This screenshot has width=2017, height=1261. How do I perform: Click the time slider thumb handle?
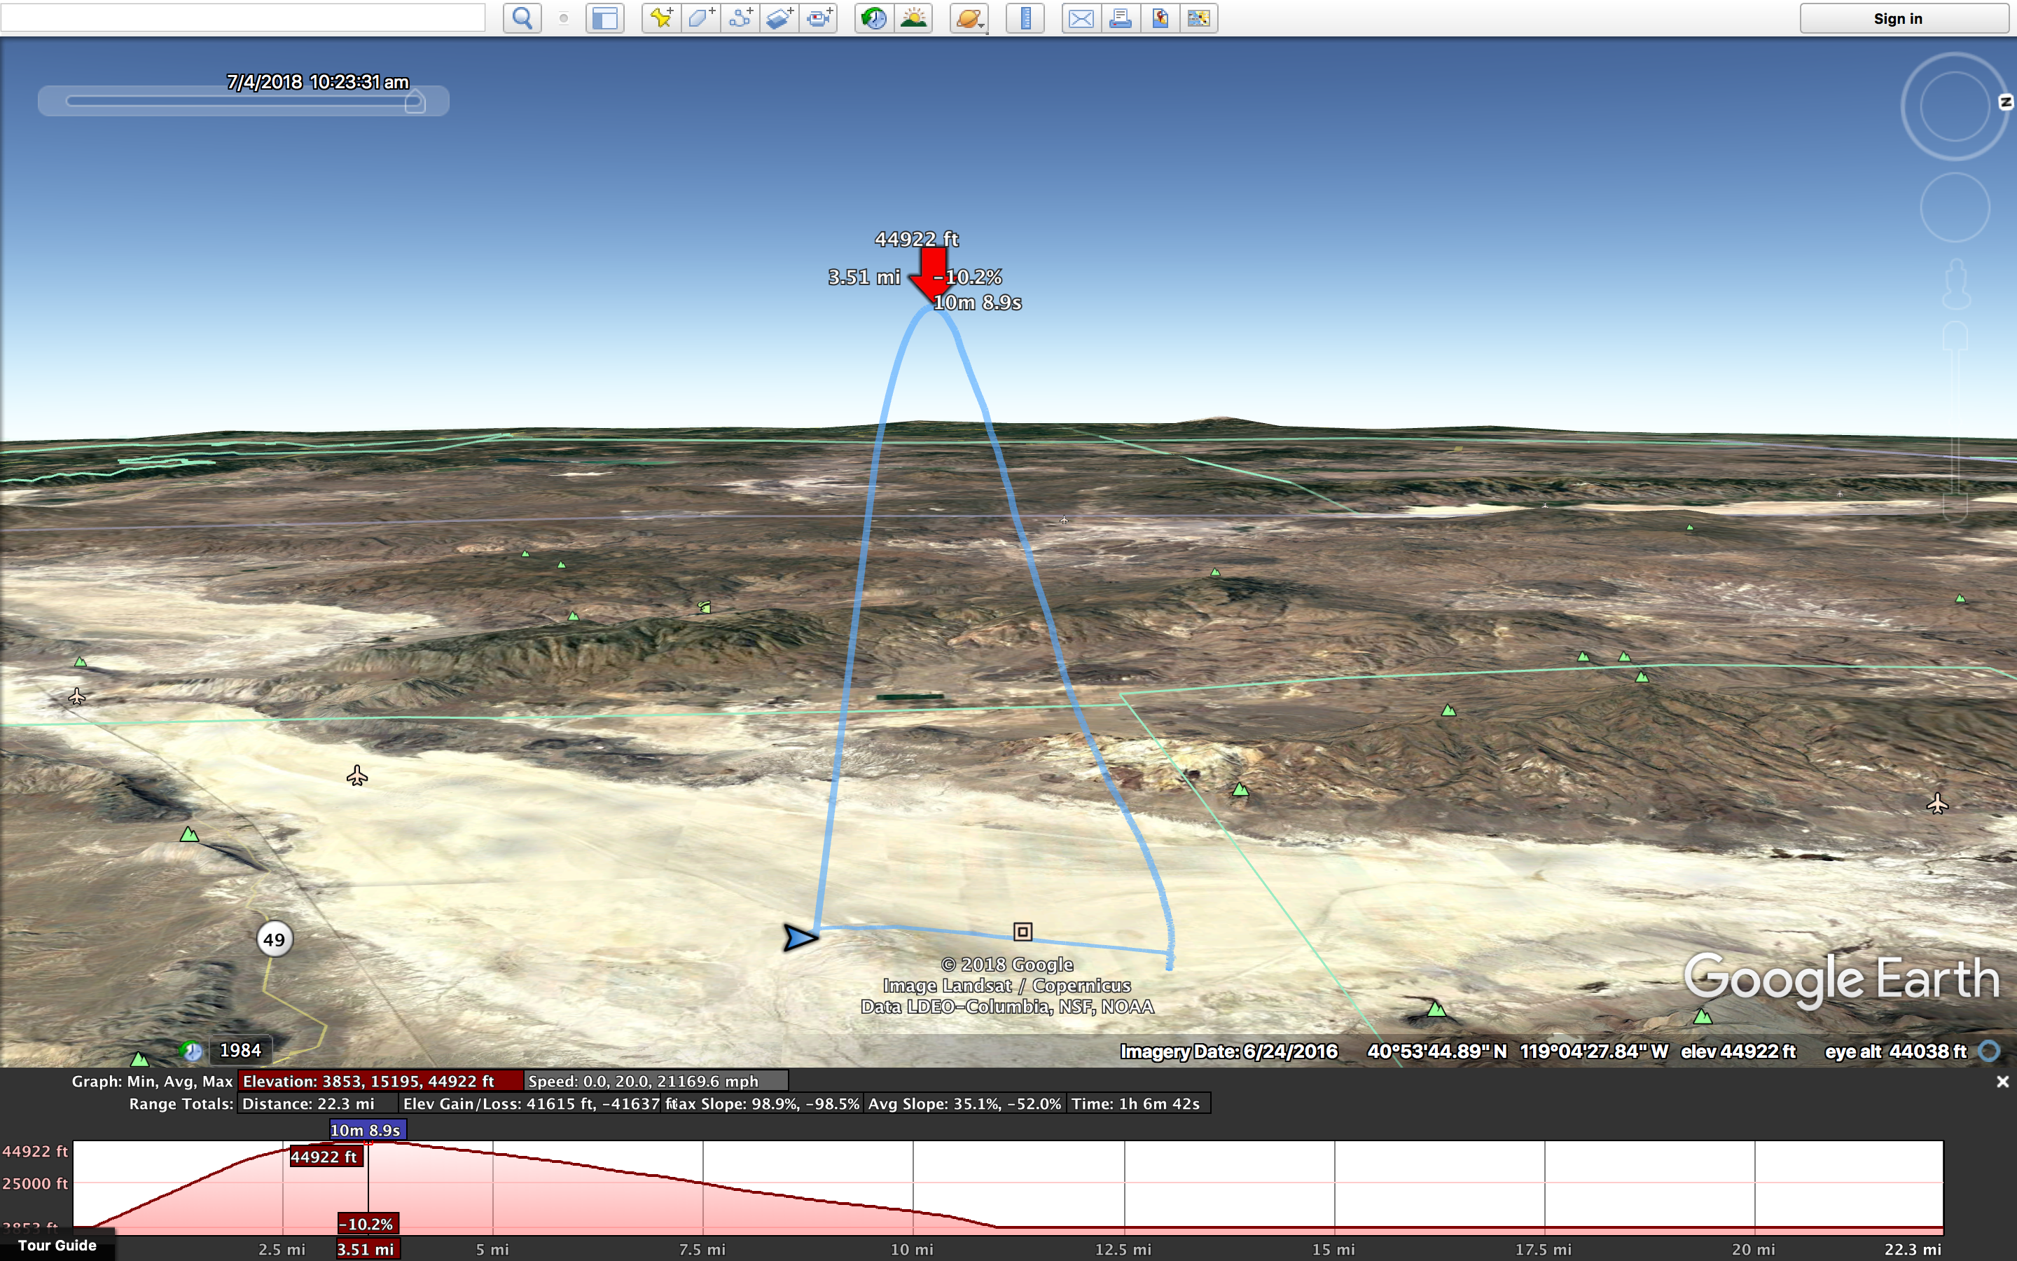415,102
